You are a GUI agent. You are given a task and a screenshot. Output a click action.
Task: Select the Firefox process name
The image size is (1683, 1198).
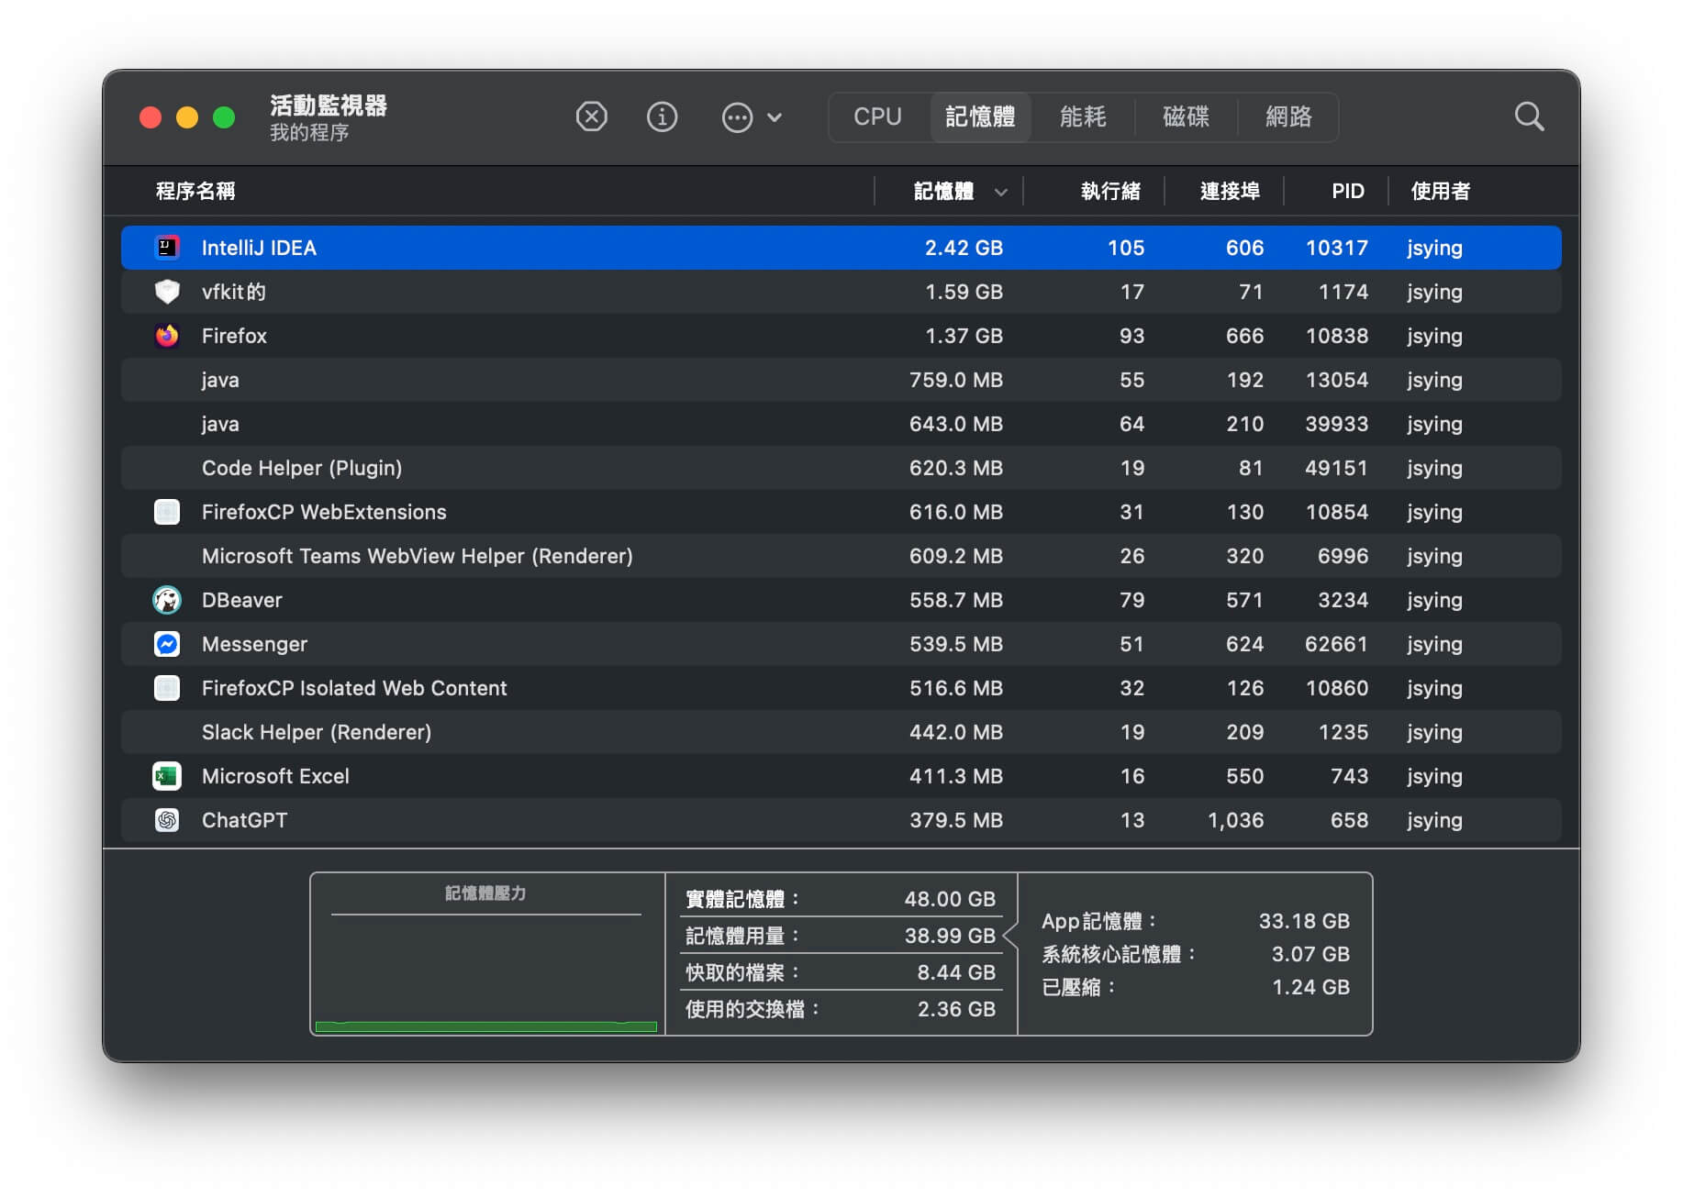coord(234,336)
